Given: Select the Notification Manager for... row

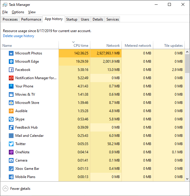Looking at the screenshot, I should click(x=36, y=78).
